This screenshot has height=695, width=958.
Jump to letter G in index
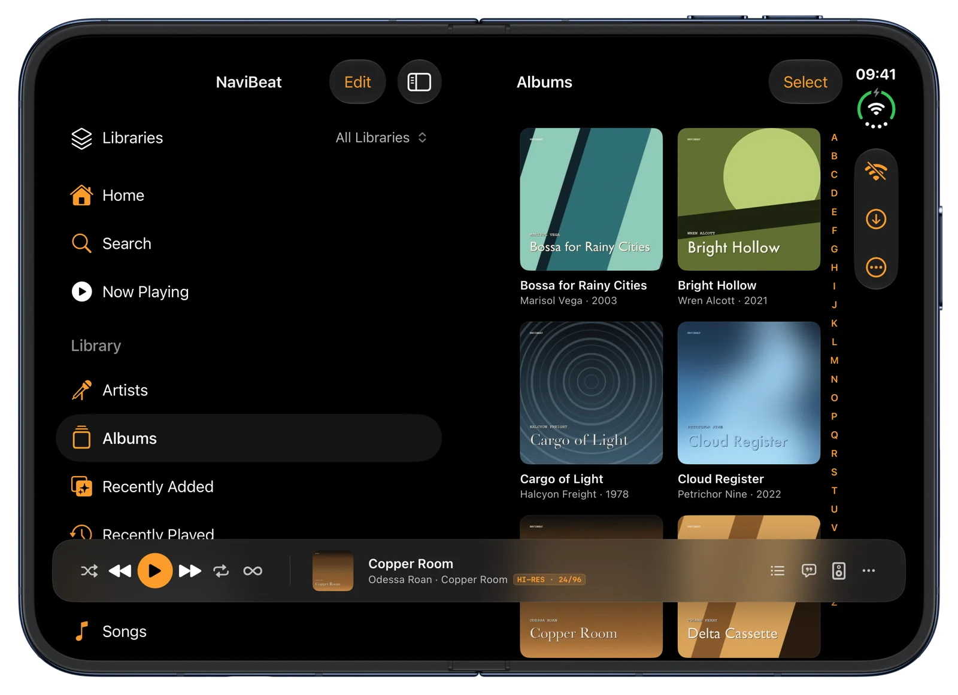click(x=834, y=249)
